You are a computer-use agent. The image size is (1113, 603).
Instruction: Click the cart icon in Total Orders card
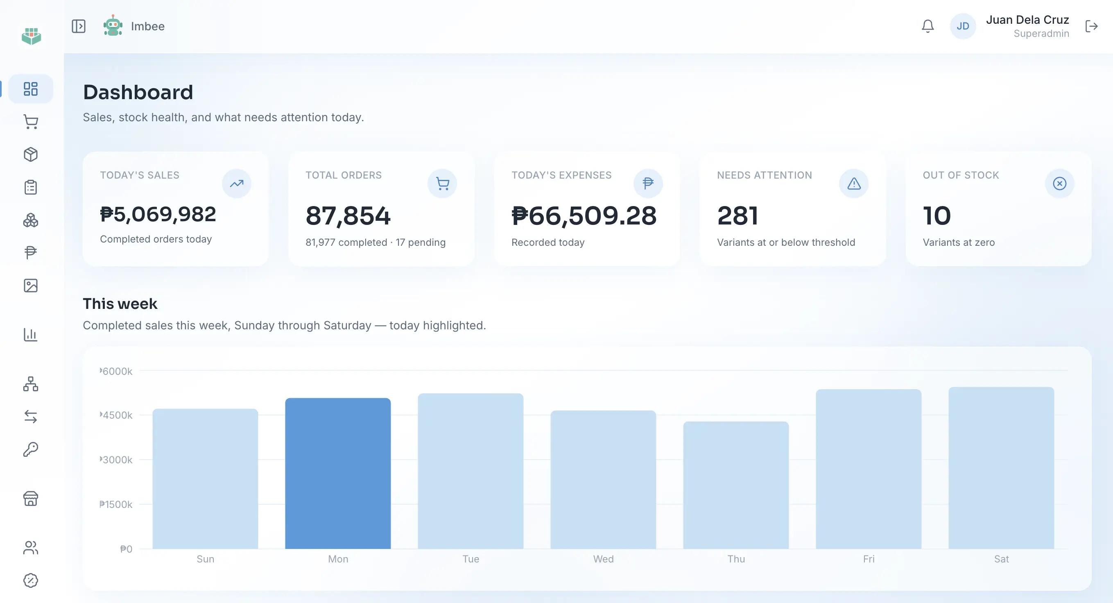(x=442, y=184)
